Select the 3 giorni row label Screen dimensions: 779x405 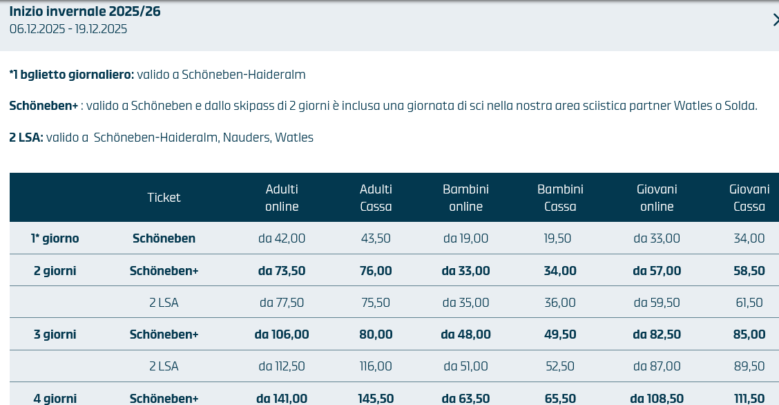click(x=55, y=335)
